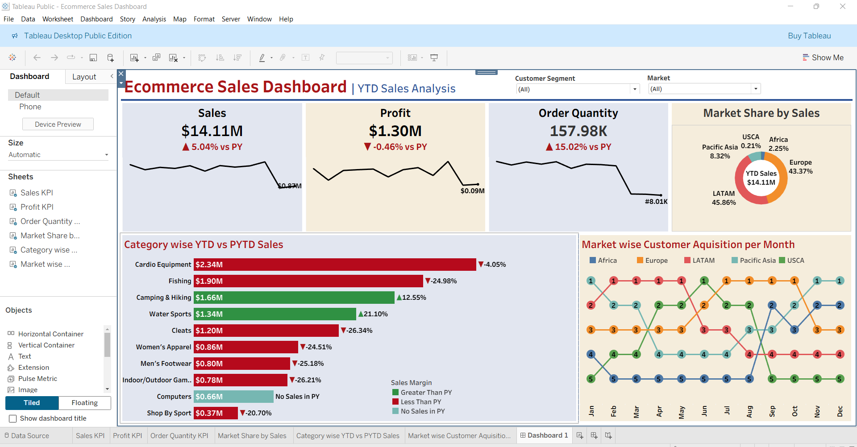
Task: Open the Customer Segment filter dropdown
Action: pos(635,89)
